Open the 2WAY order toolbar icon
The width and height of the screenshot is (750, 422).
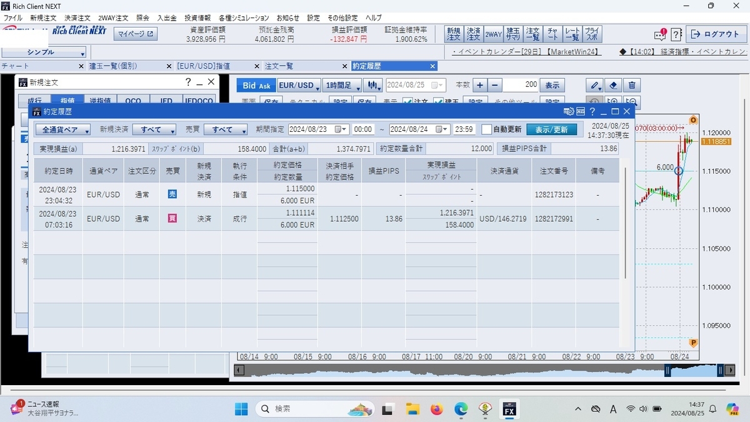tap(493, 34)
